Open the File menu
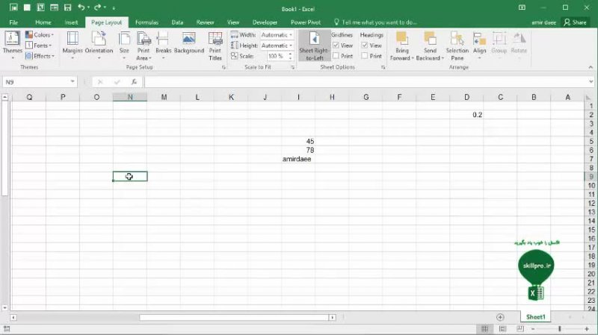This screenshot has width=598, height=335. 13,22
